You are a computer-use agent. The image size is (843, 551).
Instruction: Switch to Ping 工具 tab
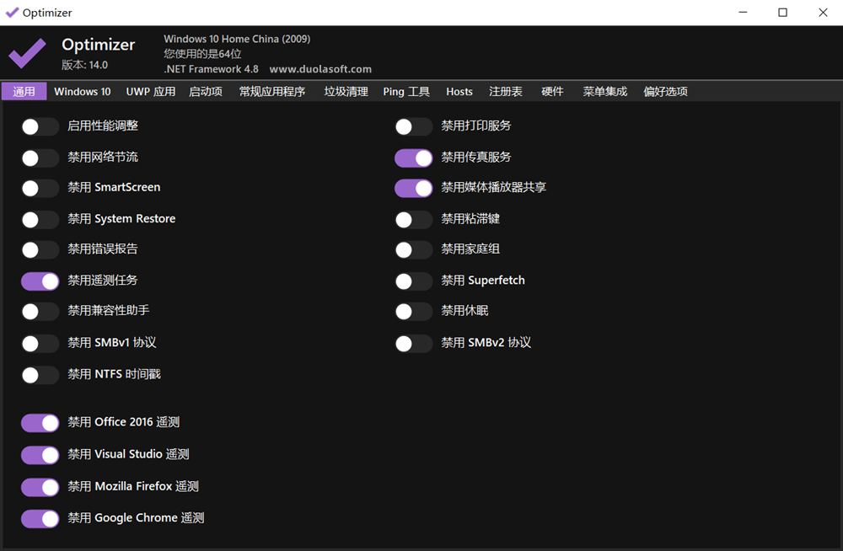click(x=406, y=91)
